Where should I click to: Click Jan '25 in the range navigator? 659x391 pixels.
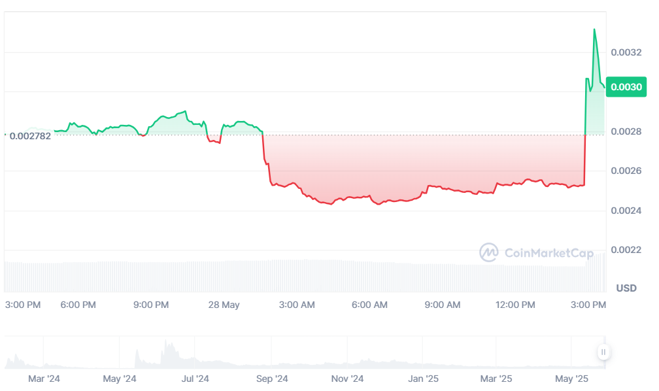(x=423, y=378)
